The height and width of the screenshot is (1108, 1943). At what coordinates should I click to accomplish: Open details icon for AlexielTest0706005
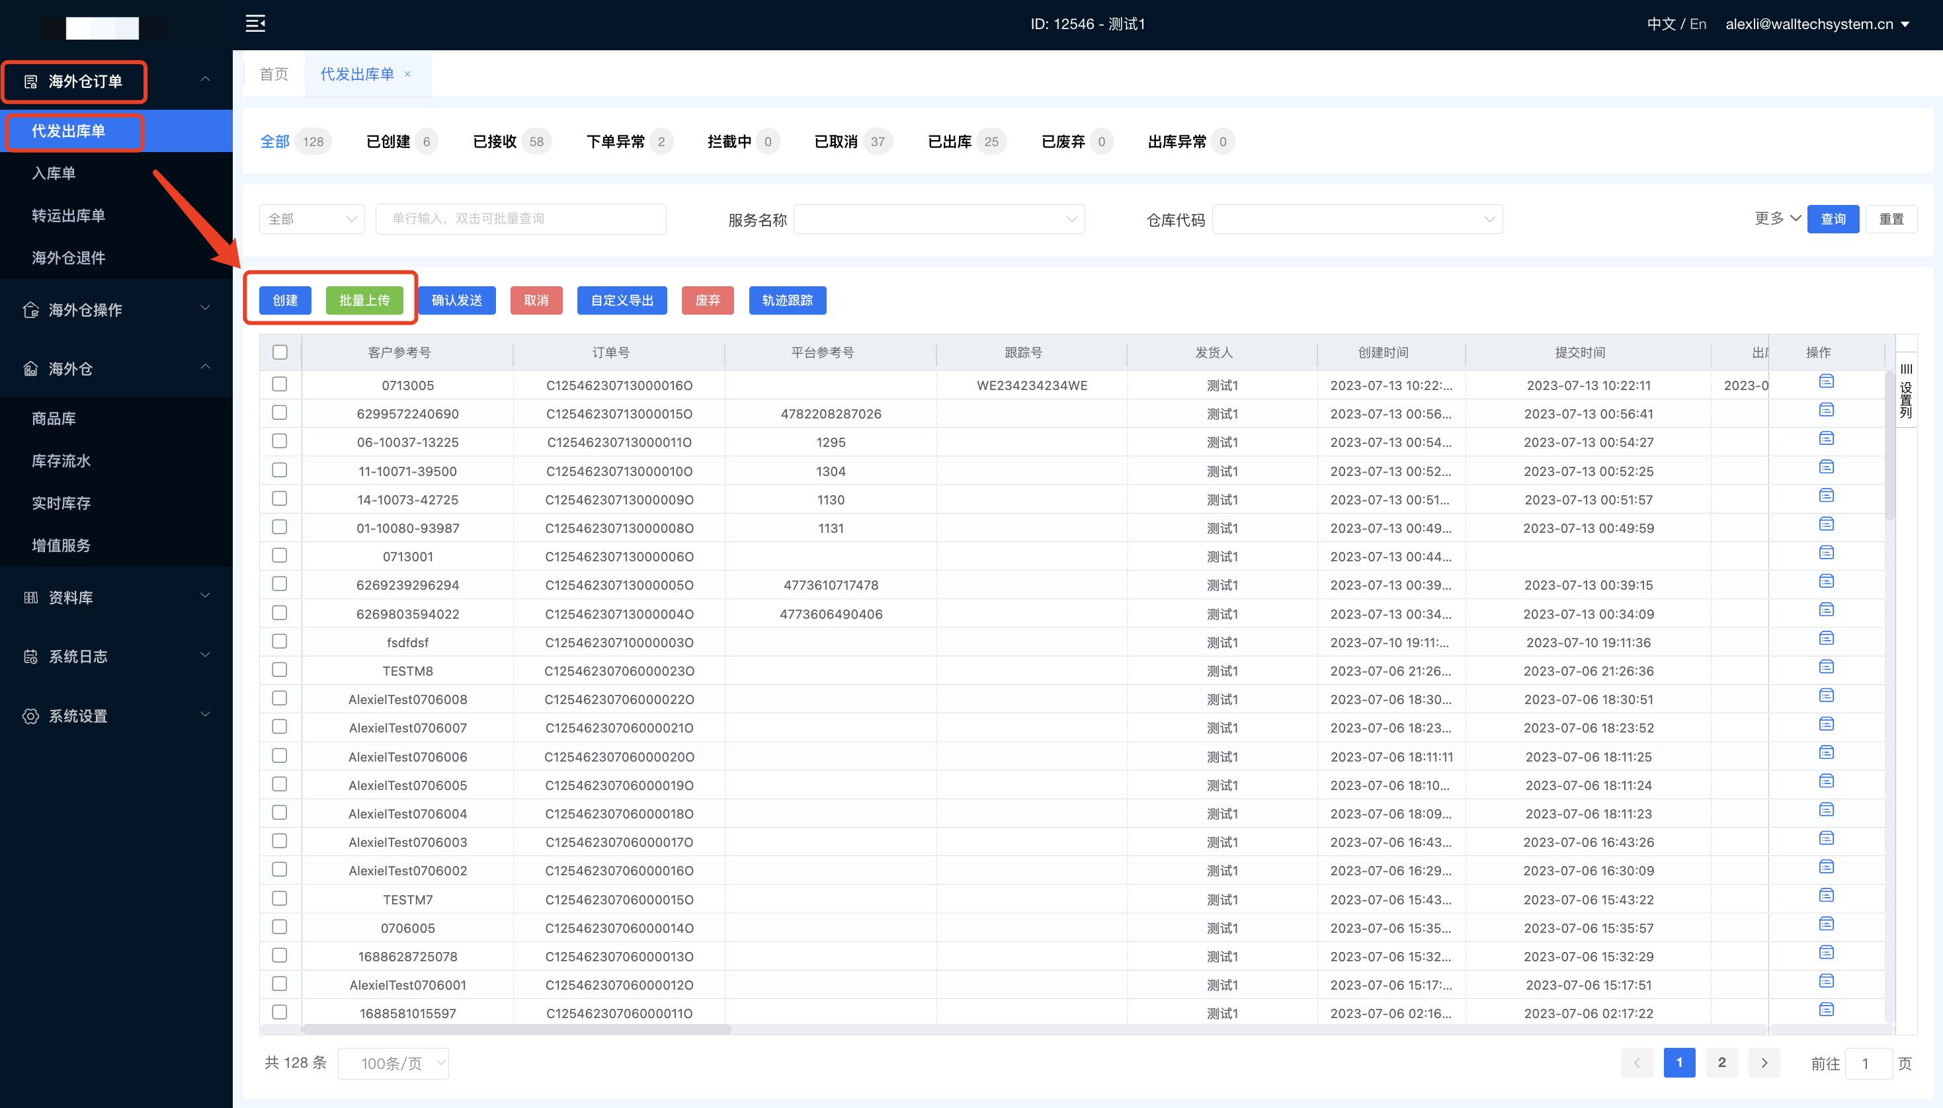coord(1826,781)
